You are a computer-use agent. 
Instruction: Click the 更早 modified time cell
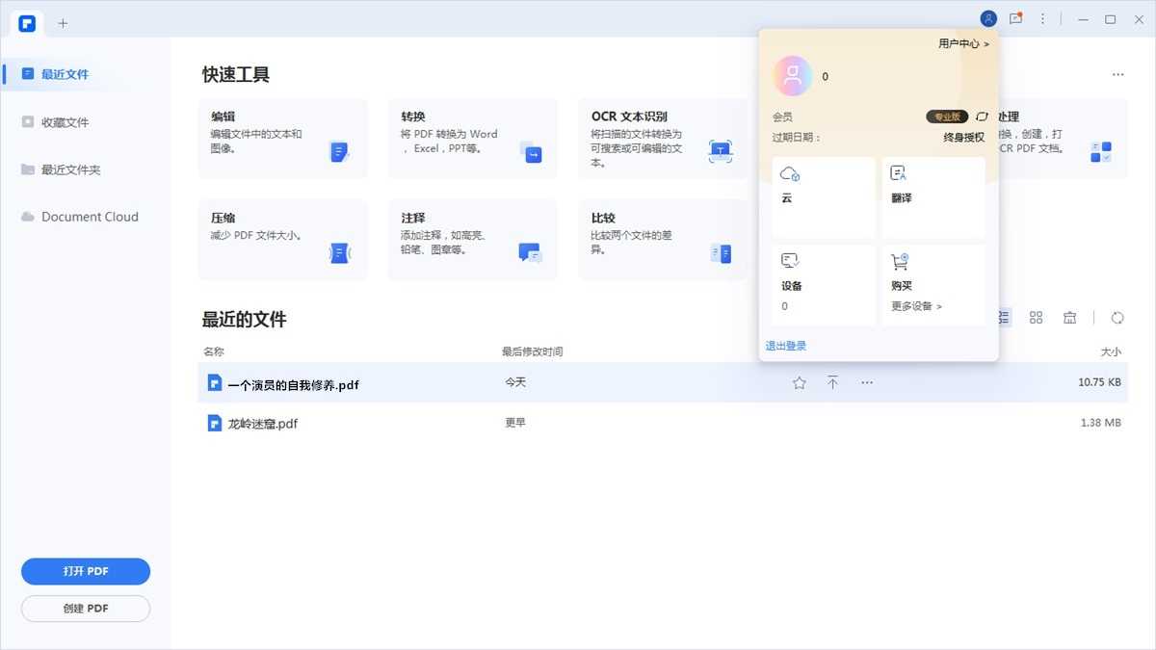[515, 423]
